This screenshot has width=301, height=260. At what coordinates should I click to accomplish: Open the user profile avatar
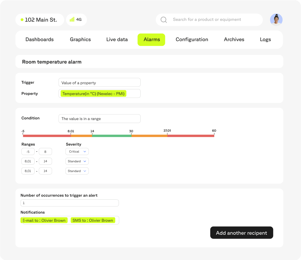[276, 20]
